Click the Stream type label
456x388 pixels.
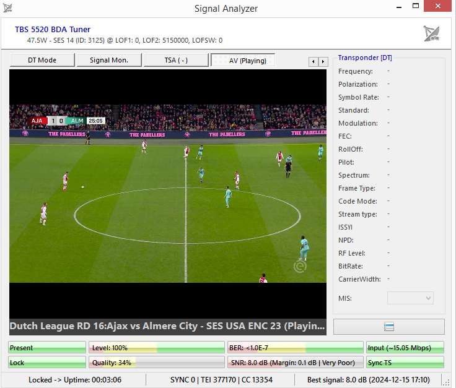pos(357,214)
